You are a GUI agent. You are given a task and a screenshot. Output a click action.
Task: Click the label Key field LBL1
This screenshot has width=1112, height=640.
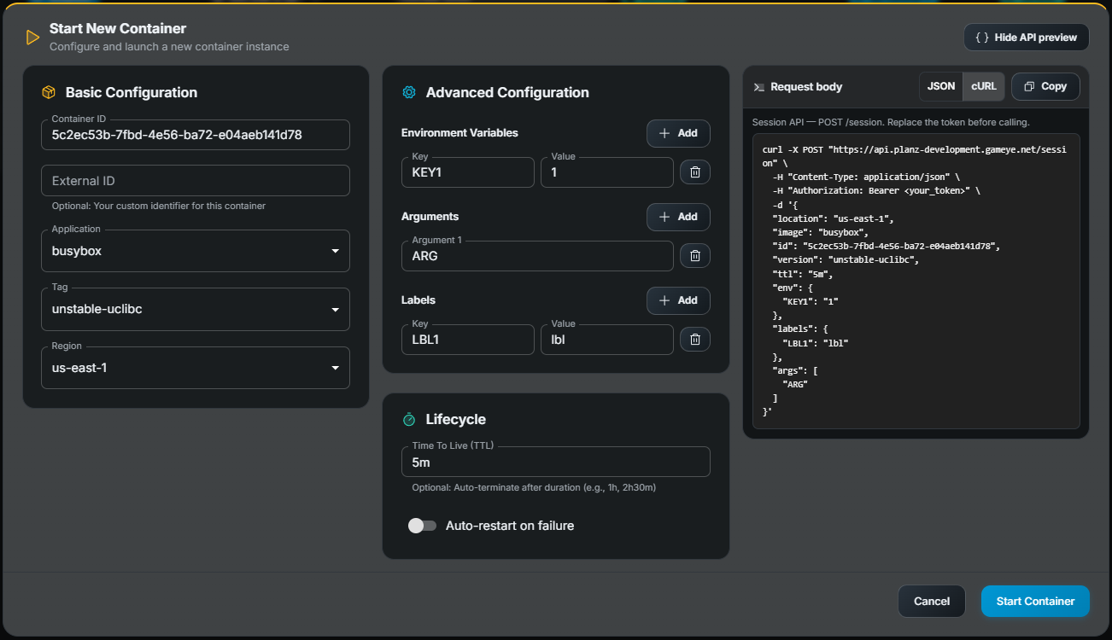[x=468, y=340]
